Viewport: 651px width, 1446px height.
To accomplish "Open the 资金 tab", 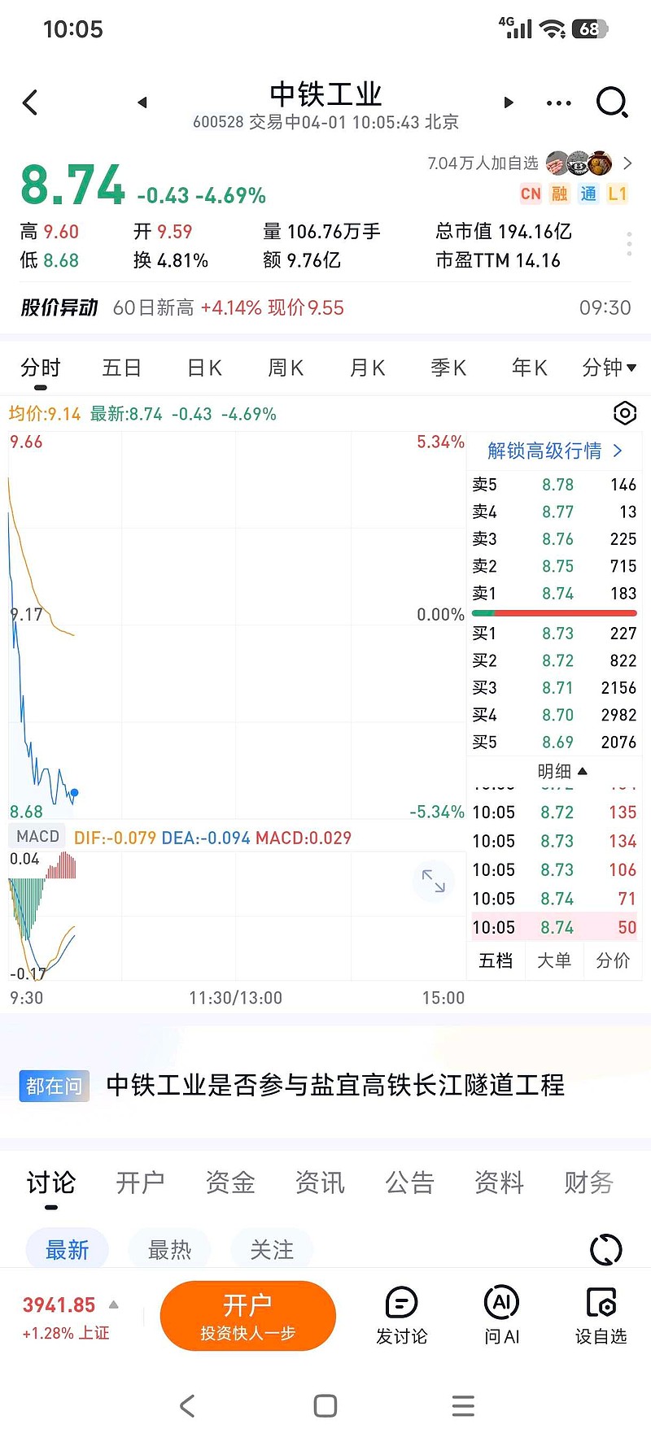I will point(230,1182).
